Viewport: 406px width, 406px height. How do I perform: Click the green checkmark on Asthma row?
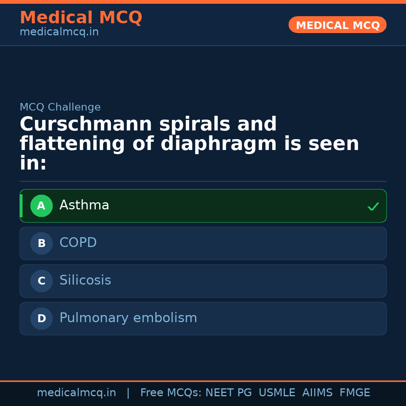tap(373, 206)
